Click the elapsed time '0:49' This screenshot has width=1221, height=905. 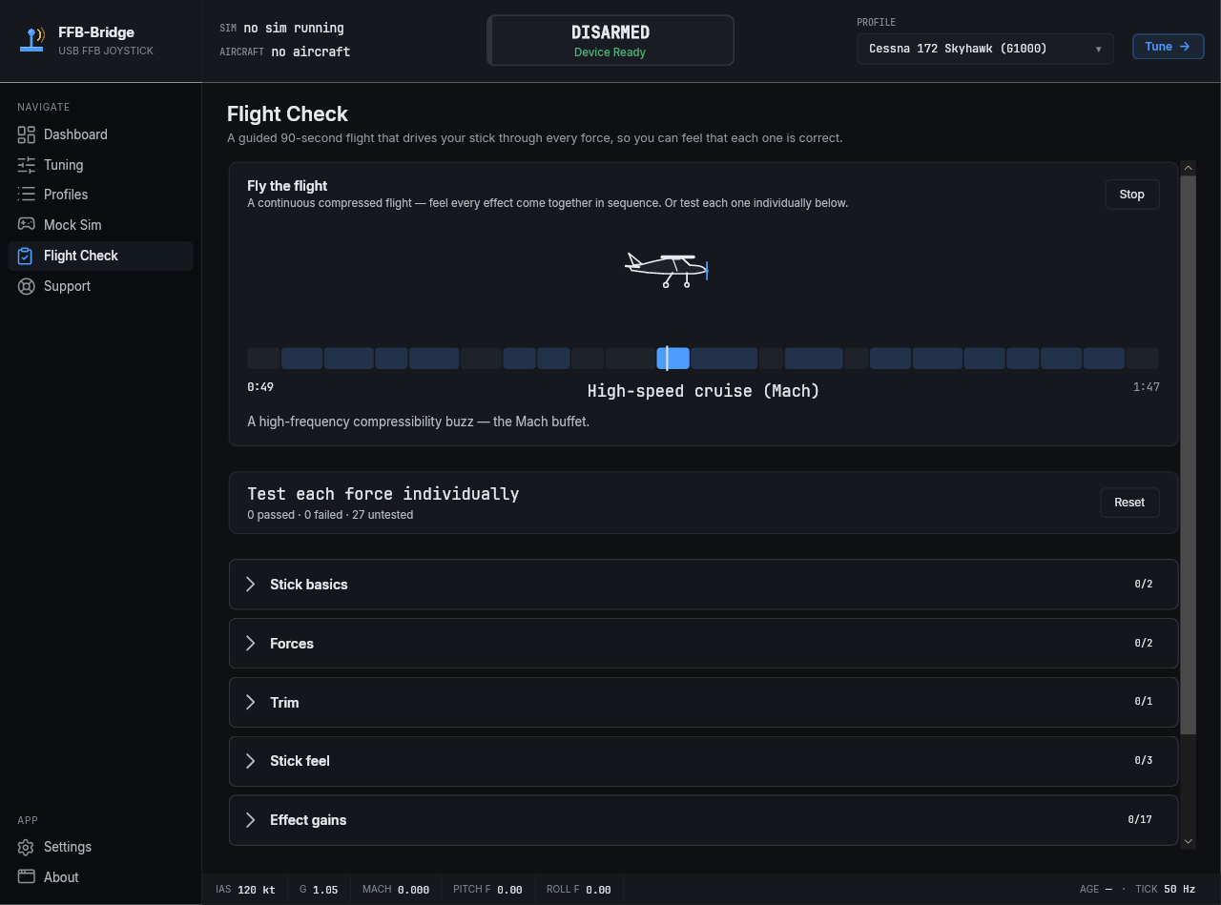(260, 387)
